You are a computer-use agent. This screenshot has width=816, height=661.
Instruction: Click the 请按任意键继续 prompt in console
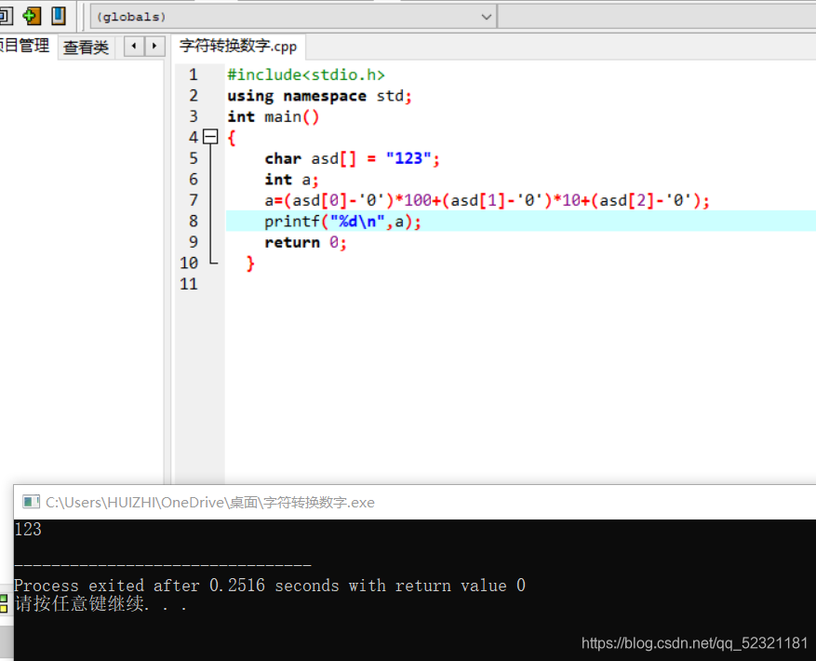click(x=100, y=603)
